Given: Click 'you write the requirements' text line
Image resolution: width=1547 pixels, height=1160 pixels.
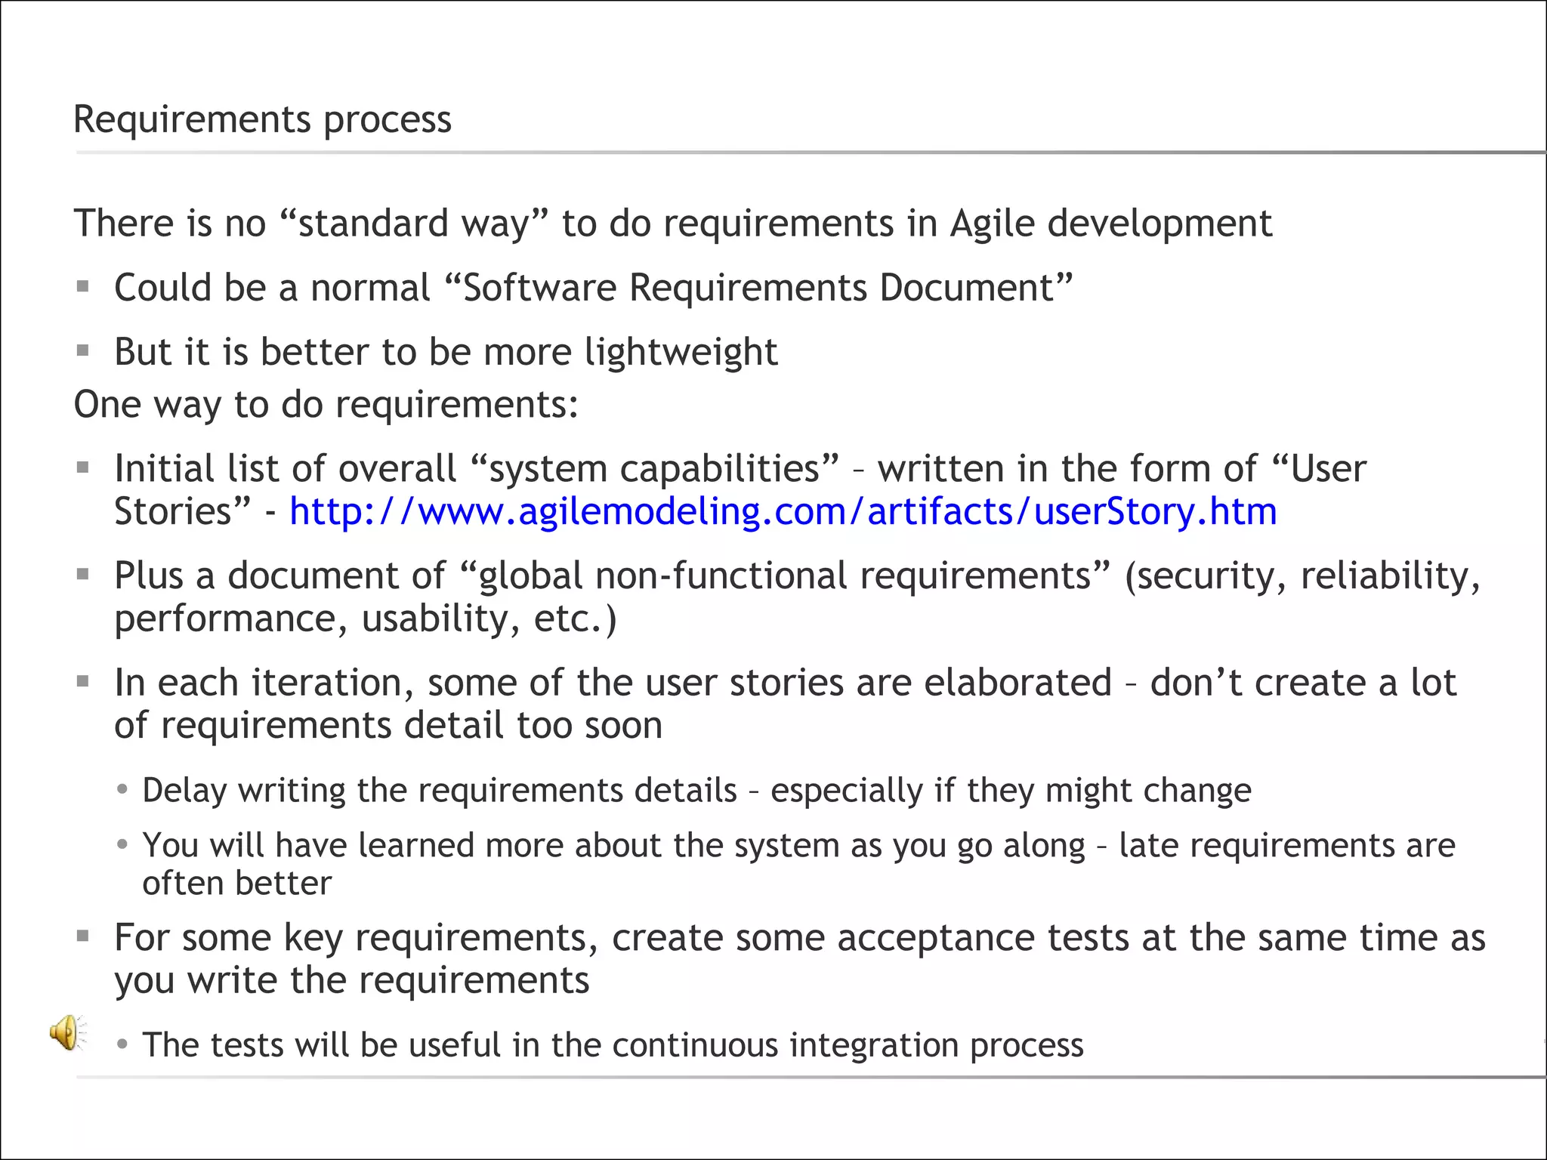Looking at the screenshot, I should 352,981.
